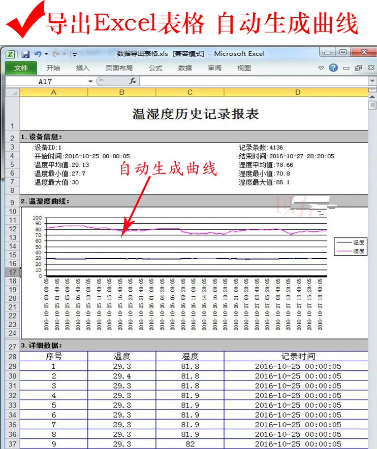Viewport: 377px width, 449px height.
Task: Click the cell 设备ID:1
Action: [48, 148]
